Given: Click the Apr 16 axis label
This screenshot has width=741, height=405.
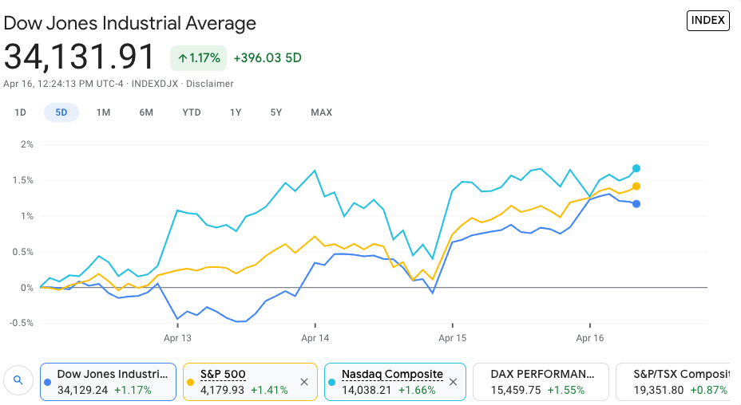Looking at the screenshot, I should [590, 338].
